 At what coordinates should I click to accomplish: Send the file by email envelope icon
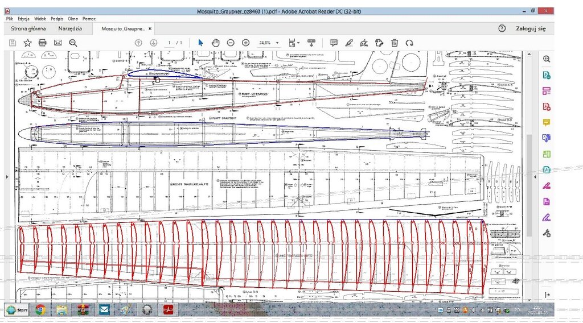point(58,43)
